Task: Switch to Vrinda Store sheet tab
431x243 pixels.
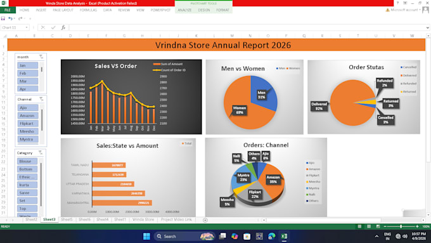Action: point(143,220)
